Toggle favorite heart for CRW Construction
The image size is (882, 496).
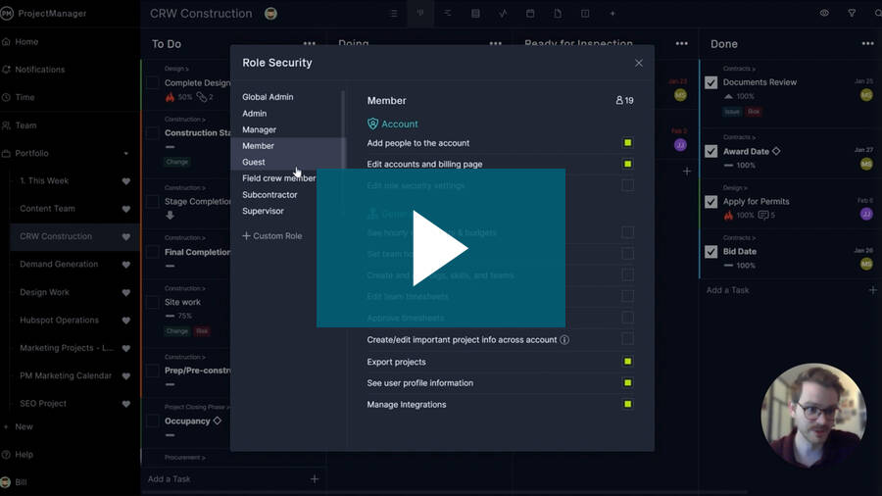pyautogui.click(x=126, y=237)
